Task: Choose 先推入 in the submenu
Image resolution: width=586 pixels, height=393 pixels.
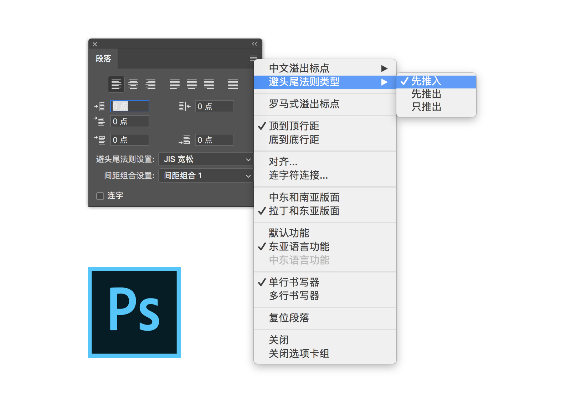Action: [x=436, y=81]
